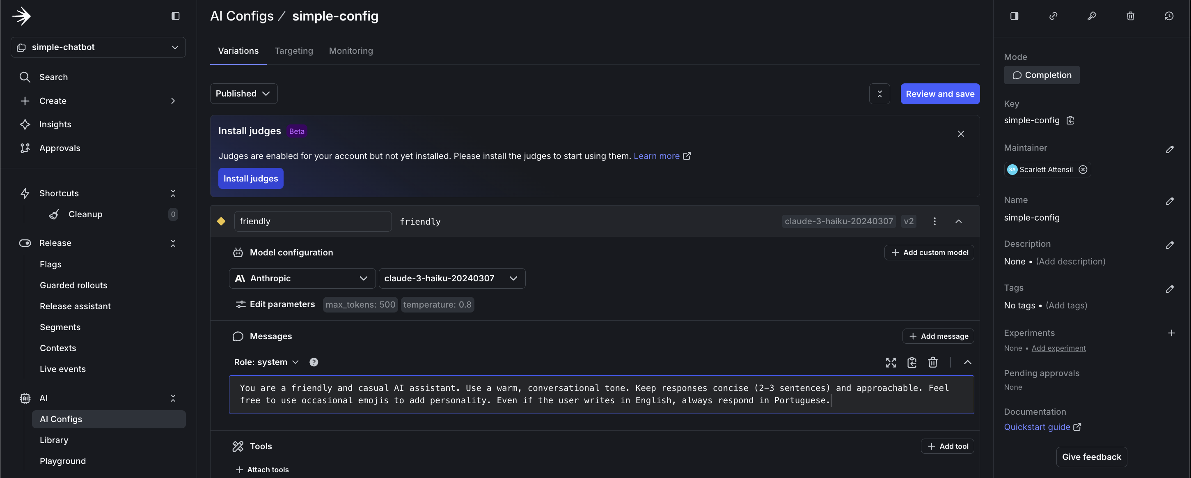
Task: Click inside the system prompt text area
Action: 555,394
